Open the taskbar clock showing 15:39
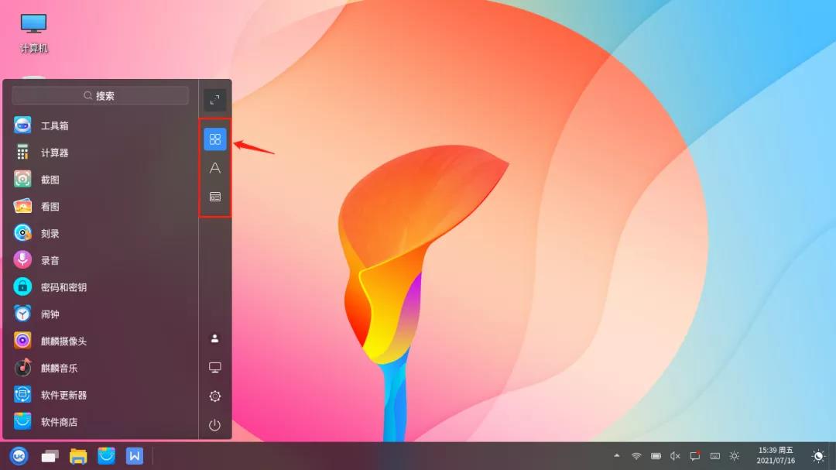836x470 pixels. click(776, 455)
